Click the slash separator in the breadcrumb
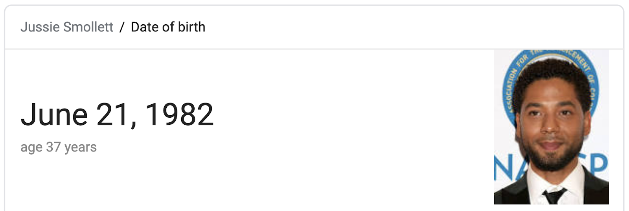The height and width of the screenshot is (211, 629). pyautogui.click(x=122, y=27)
